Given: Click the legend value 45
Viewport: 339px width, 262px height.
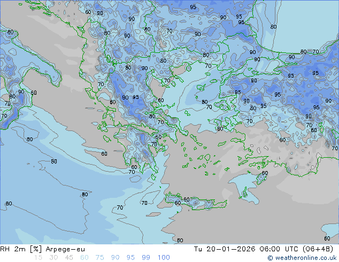Looking at the screenshot, I should click(x=69, y=258).
